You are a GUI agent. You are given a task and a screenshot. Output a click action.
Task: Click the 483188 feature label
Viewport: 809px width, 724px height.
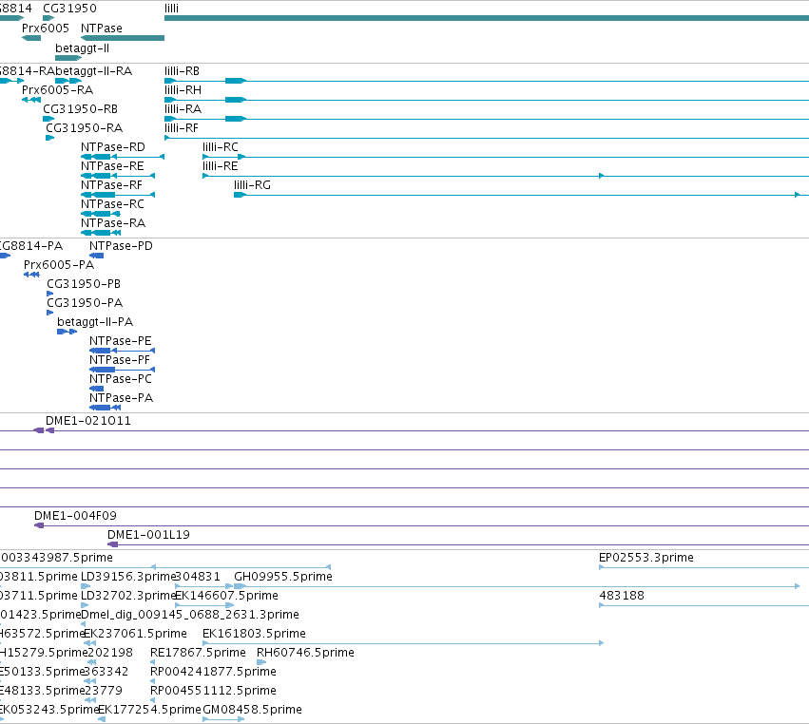(x=622, y=596)
